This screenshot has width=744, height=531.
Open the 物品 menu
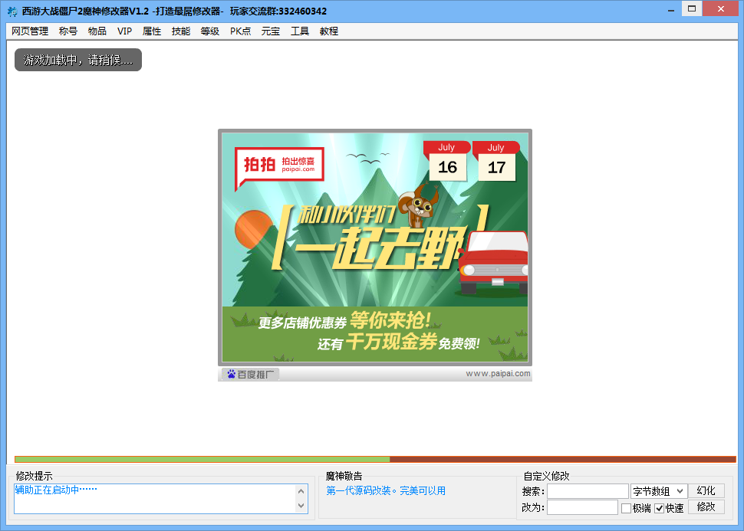pyautogui.click(x=97, y=31)
